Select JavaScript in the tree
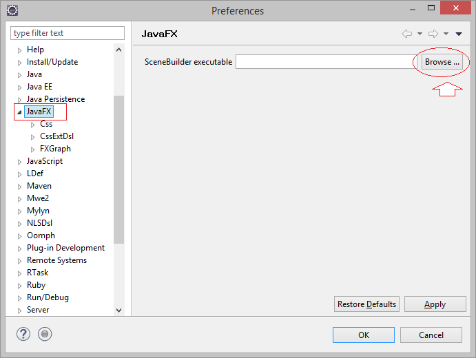 pyautogui.click(x=45, y=161)
